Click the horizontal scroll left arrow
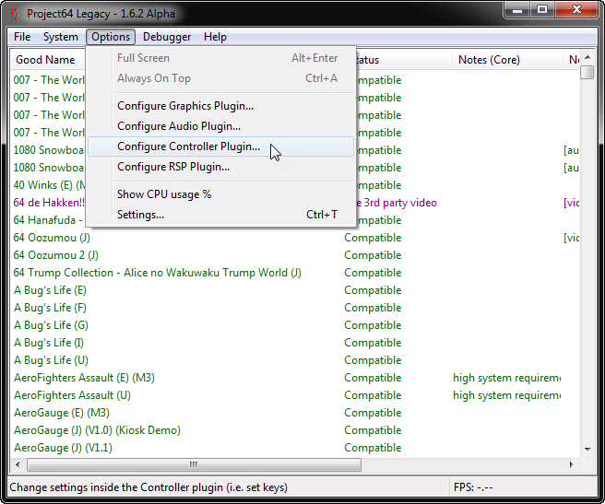The height and width of the screenshot is (504, 605). [18, 464]
